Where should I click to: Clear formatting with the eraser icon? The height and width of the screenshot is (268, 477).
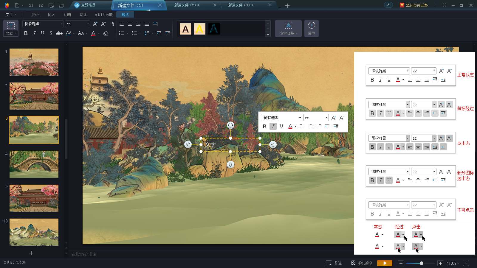coord(105,33)
